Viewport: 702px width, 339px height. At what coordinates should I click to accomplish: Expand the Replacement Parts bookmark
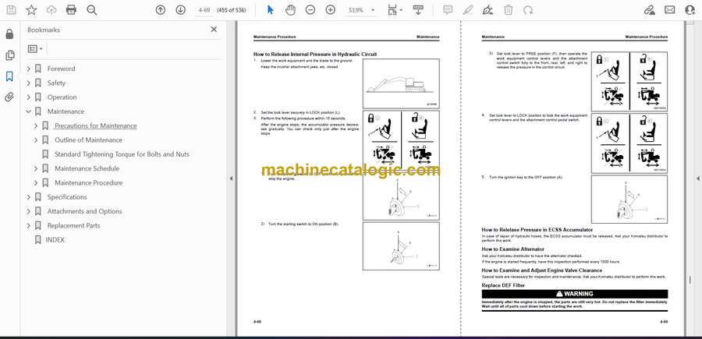[29, 225]
